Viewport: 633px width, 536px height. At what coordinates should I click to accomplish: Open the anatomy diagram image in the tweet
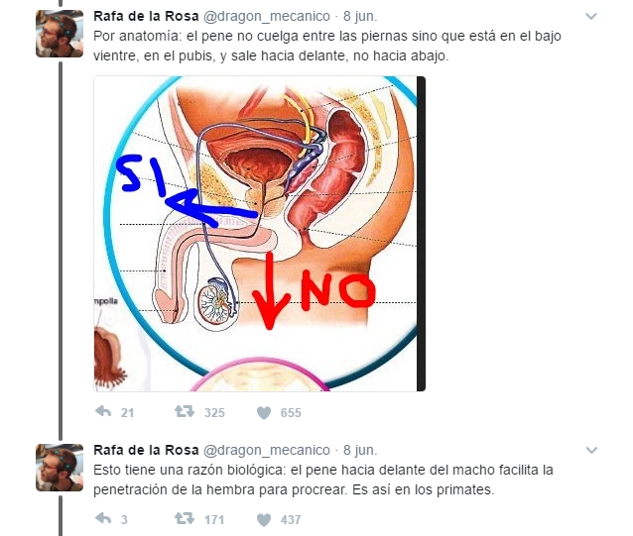coord(260,234)
